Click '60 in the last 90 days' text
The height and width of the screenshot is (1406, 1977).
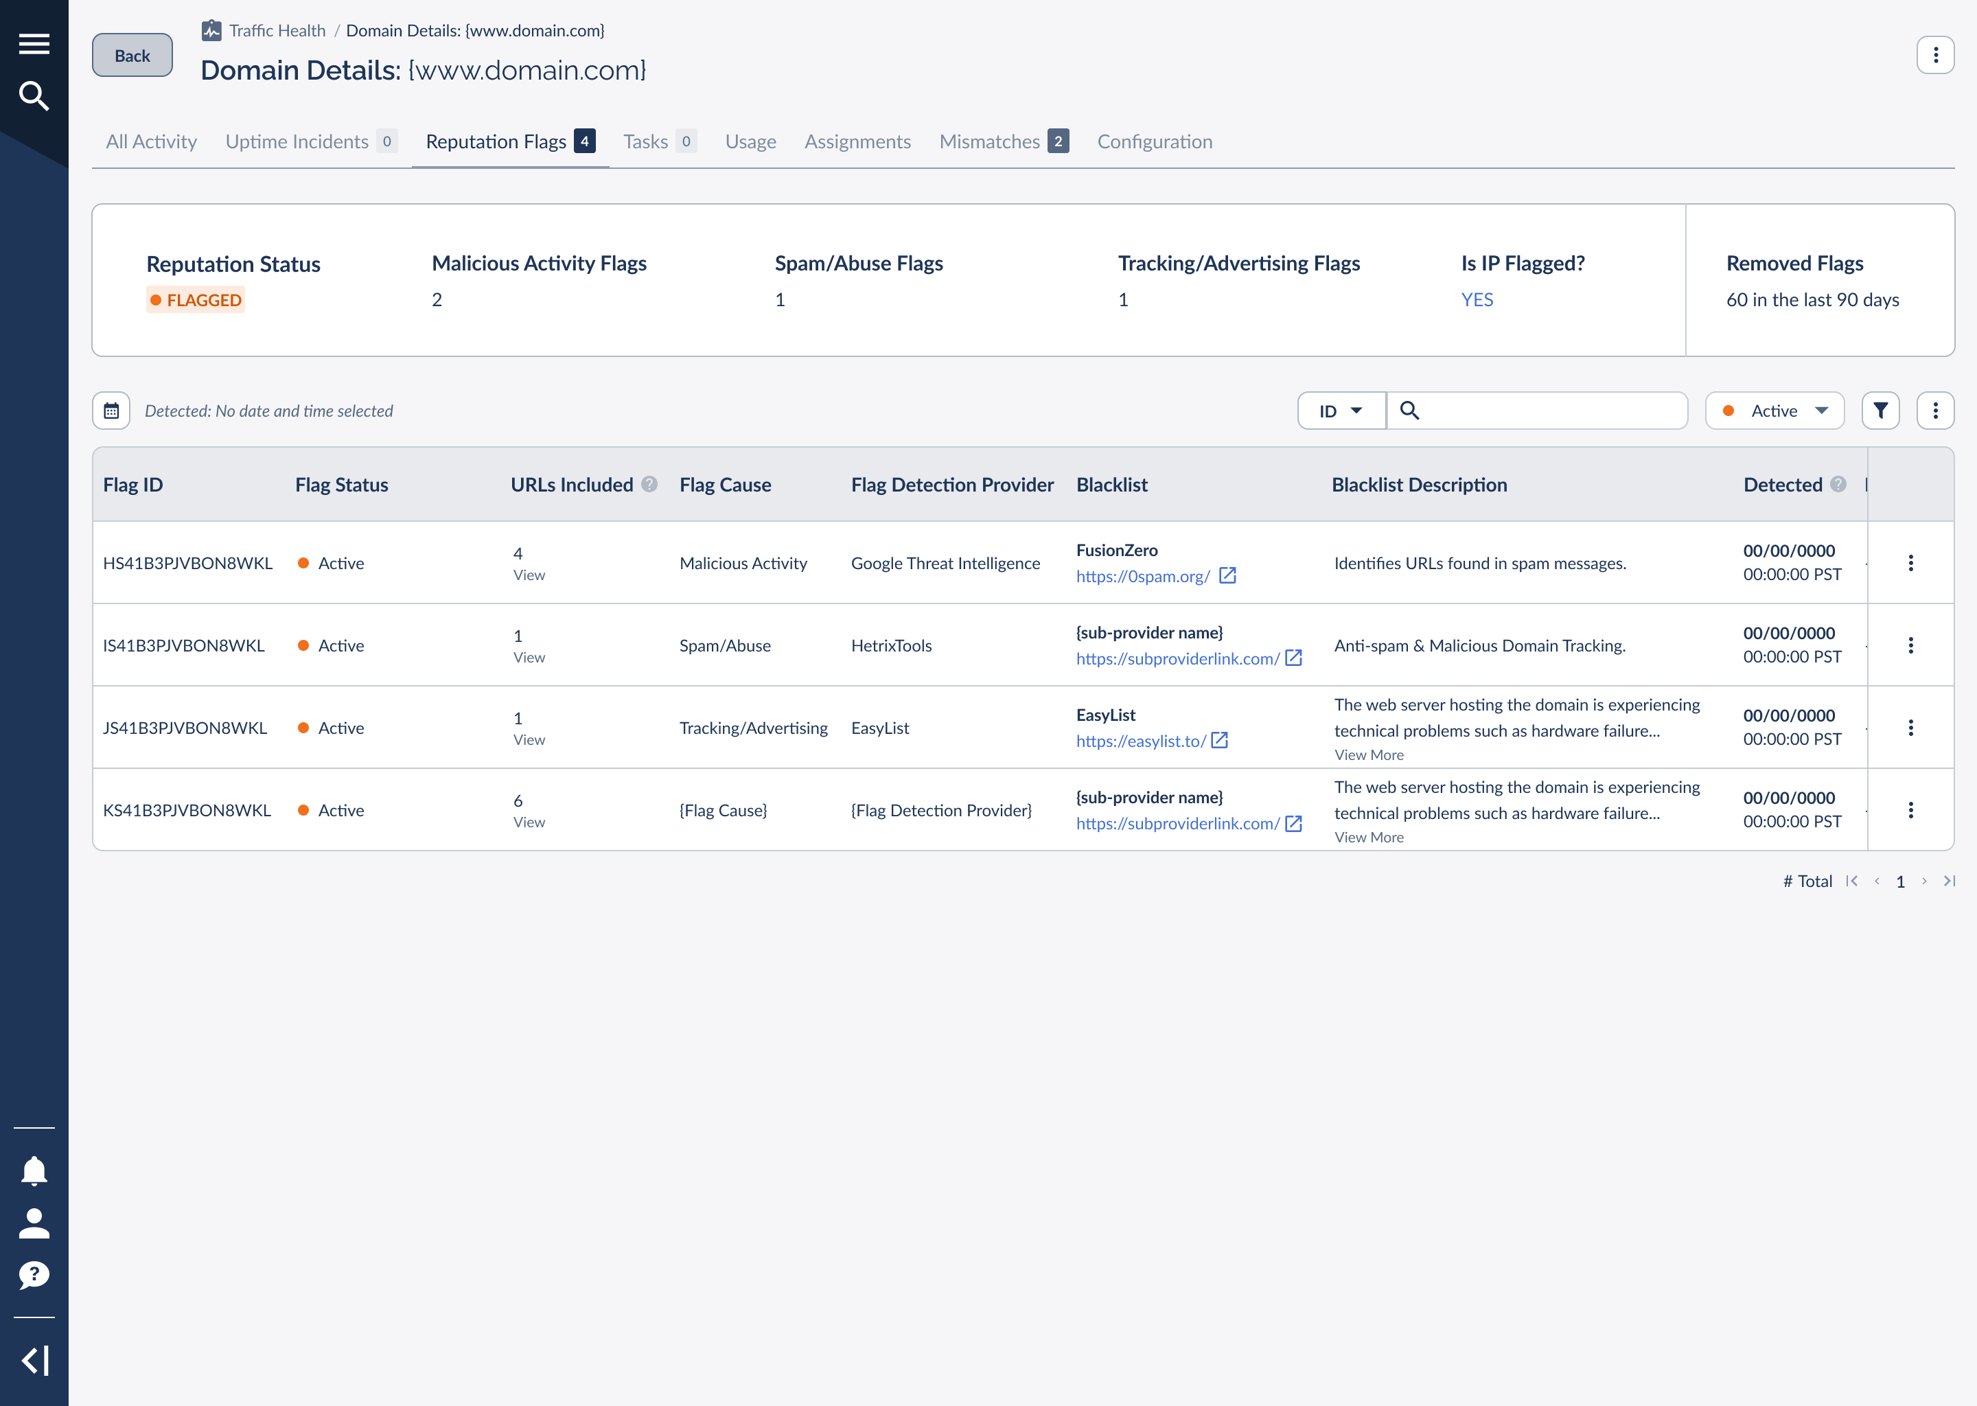pyautogui.click(x=1812, y=299)
